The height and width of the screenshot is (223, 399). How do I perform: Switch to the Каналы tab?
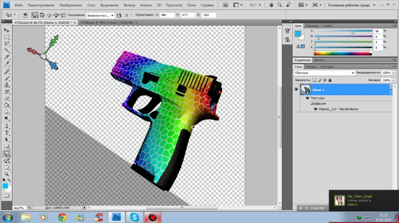[311, 67]
